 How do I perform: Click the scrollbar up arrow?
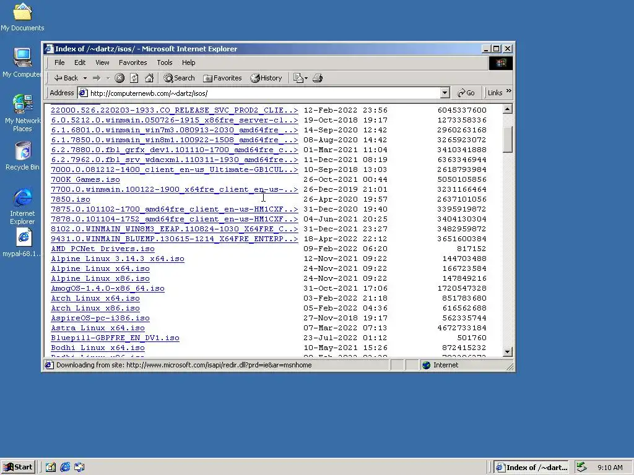508,109
